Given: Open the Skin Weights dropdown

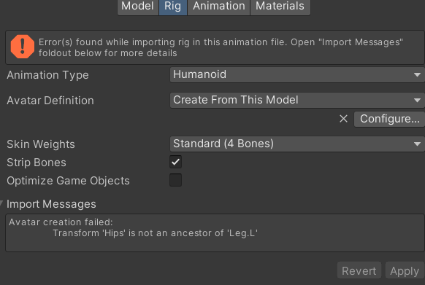Looking at the screenshot, I should tap(297, 144).
